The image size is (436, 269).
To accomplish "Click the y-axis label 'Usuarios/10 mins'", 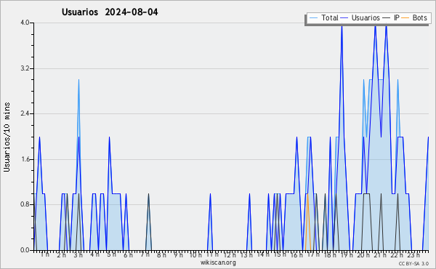I will click(7, 137).
